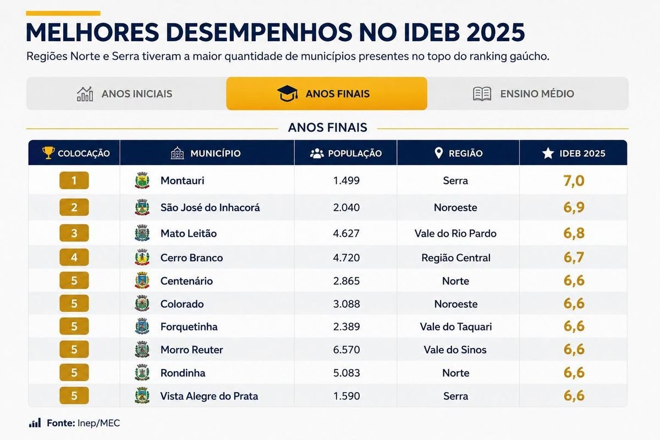660x440 pixels.
Task: Click the open book icon on Ensino Médio
Action: pos(482,94)
